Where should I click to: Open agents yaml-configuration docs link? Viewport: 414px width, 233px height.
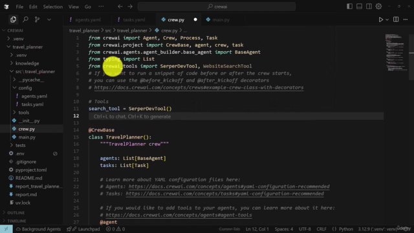point(229,186)
